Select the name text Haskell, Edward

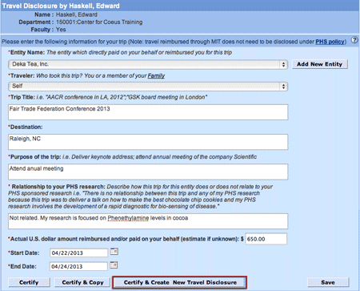coord(77,14)
